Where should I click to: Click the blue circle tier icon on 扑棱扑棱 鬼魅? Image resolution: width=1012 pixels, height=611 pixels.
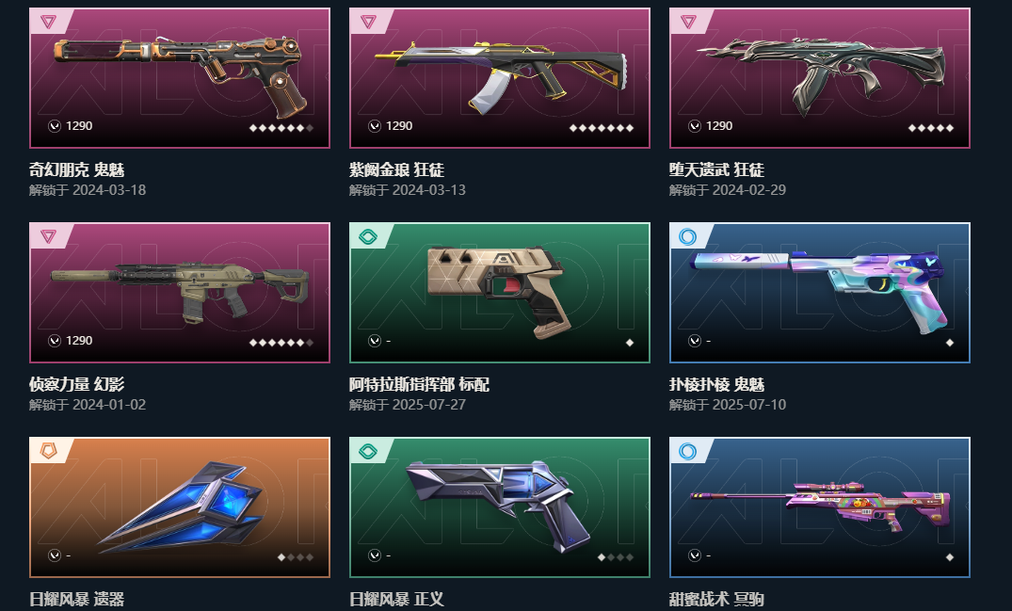click(688, 237)
